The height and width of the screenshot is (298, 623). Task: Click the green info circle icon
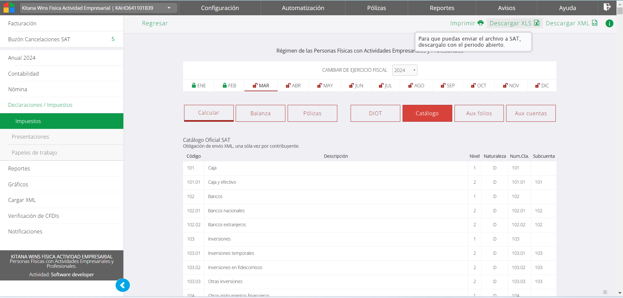click(609, 23)
